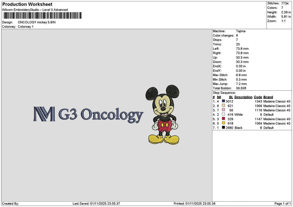Click the 'St.' column header
293x207 pixels.
tap(231, 97)
